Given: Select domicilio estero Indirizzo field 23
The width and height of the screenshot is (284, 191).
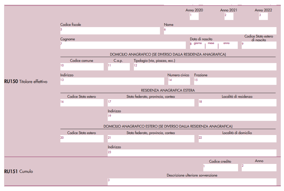Looking at the screenshot, I should tap(192, 153).
